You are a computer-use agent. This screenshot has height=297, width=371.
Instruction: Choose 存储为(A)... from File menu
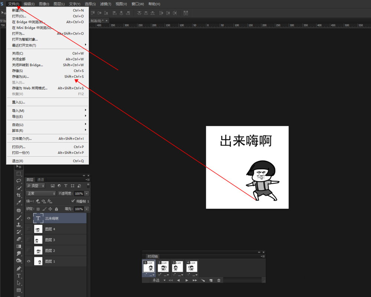47,76
